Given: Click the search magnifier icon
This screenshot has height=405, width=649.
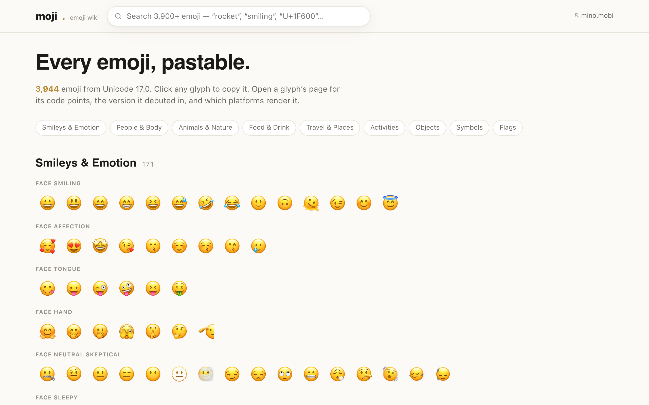Looking at the screenshot, I should (x=118, y=16).
